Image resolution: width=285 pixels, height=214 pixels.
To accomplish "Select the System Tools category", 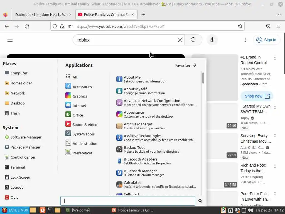I will tap(80, 134).
